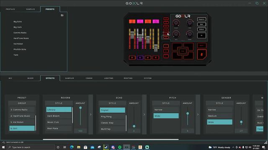Select Narrow pitch style
The width and height of the screenshot is (268, 150).
tap(166, 110)
